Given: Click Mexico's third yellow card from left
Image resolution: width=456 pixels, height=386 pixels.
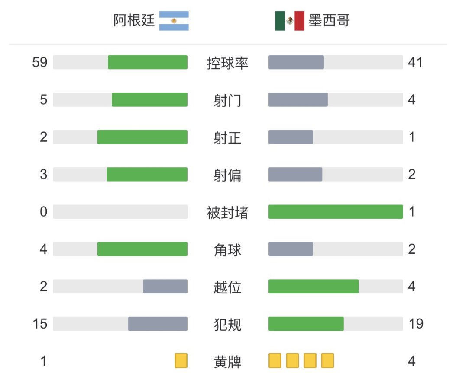Looking at the screenshot, I should (310, 360).
